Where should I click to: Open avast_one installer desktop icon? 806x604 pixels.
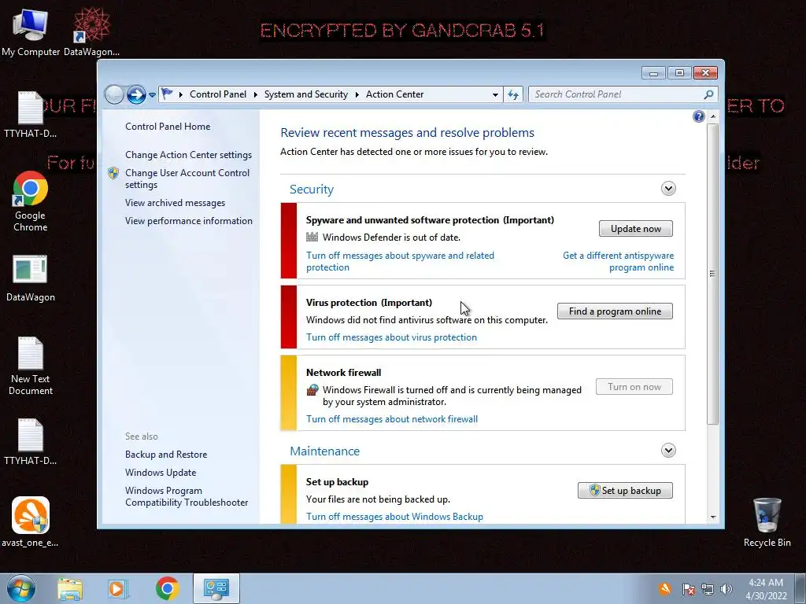coord(31,522)
